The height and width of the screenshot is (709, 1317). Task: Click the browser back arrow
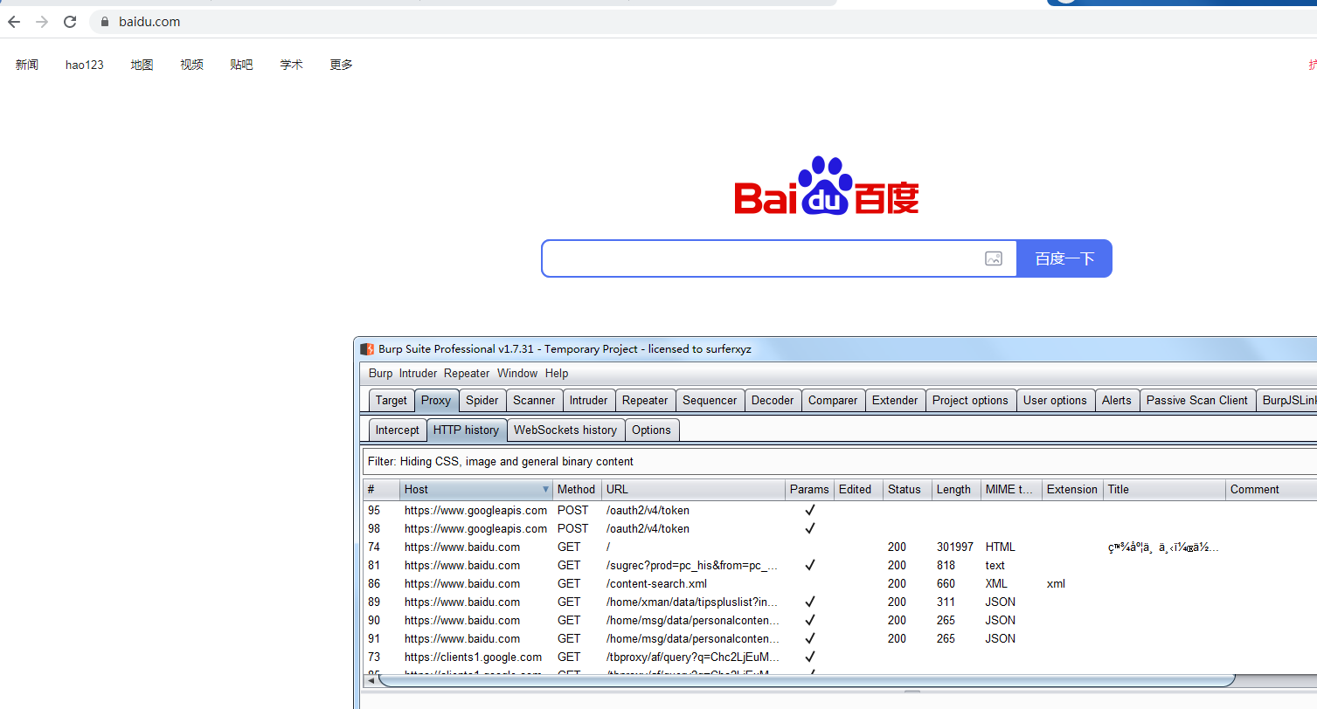(x=14, y=22)
